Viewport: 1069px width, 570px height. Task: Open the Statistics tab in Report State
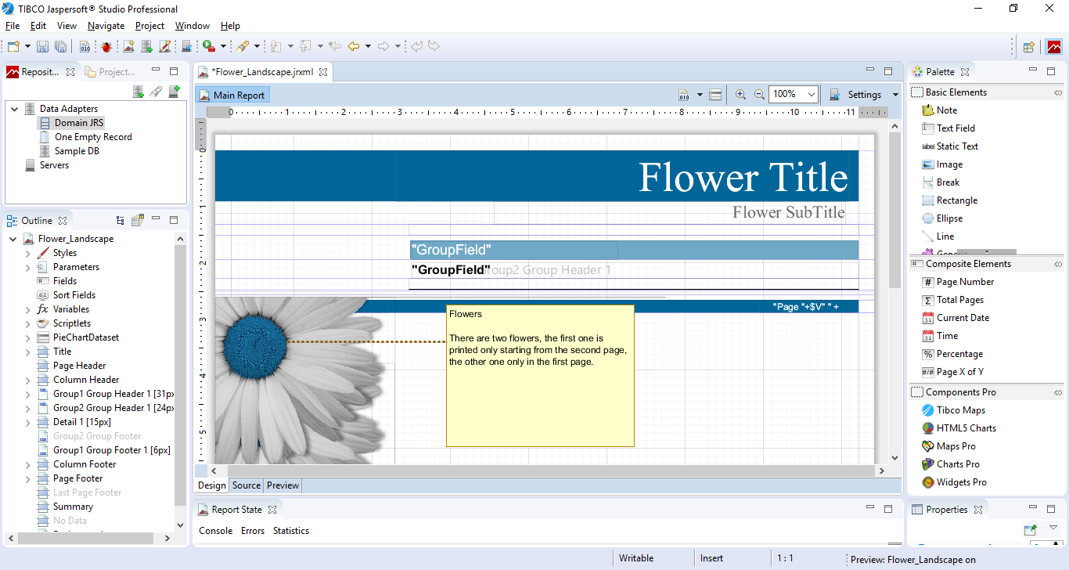[291, 531]
